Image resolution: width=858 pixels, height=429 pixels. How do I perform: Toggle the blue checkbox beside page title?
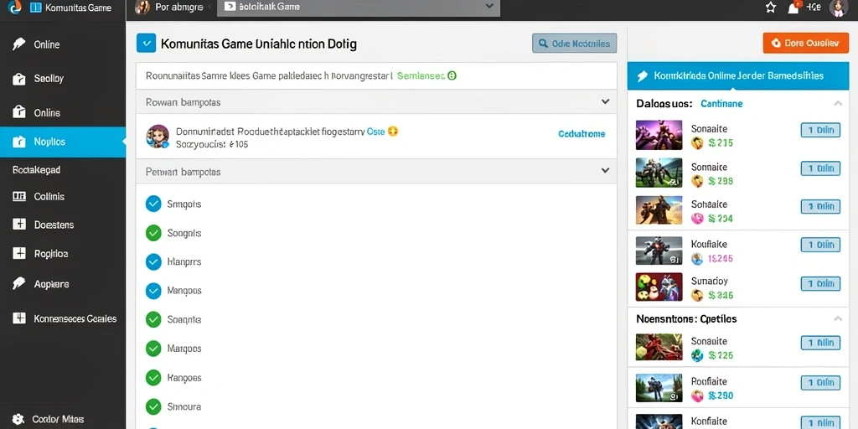146,44
